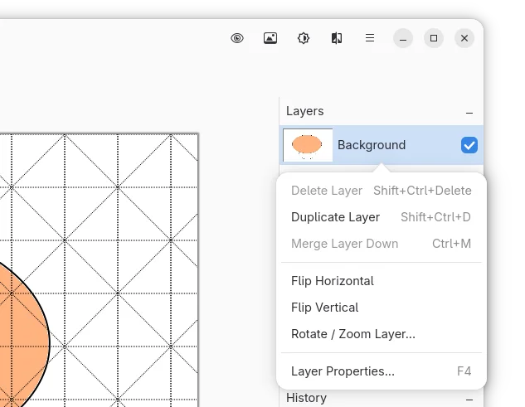
Task: Click the Background layer thumbnail
Action: tap(308, 145)
